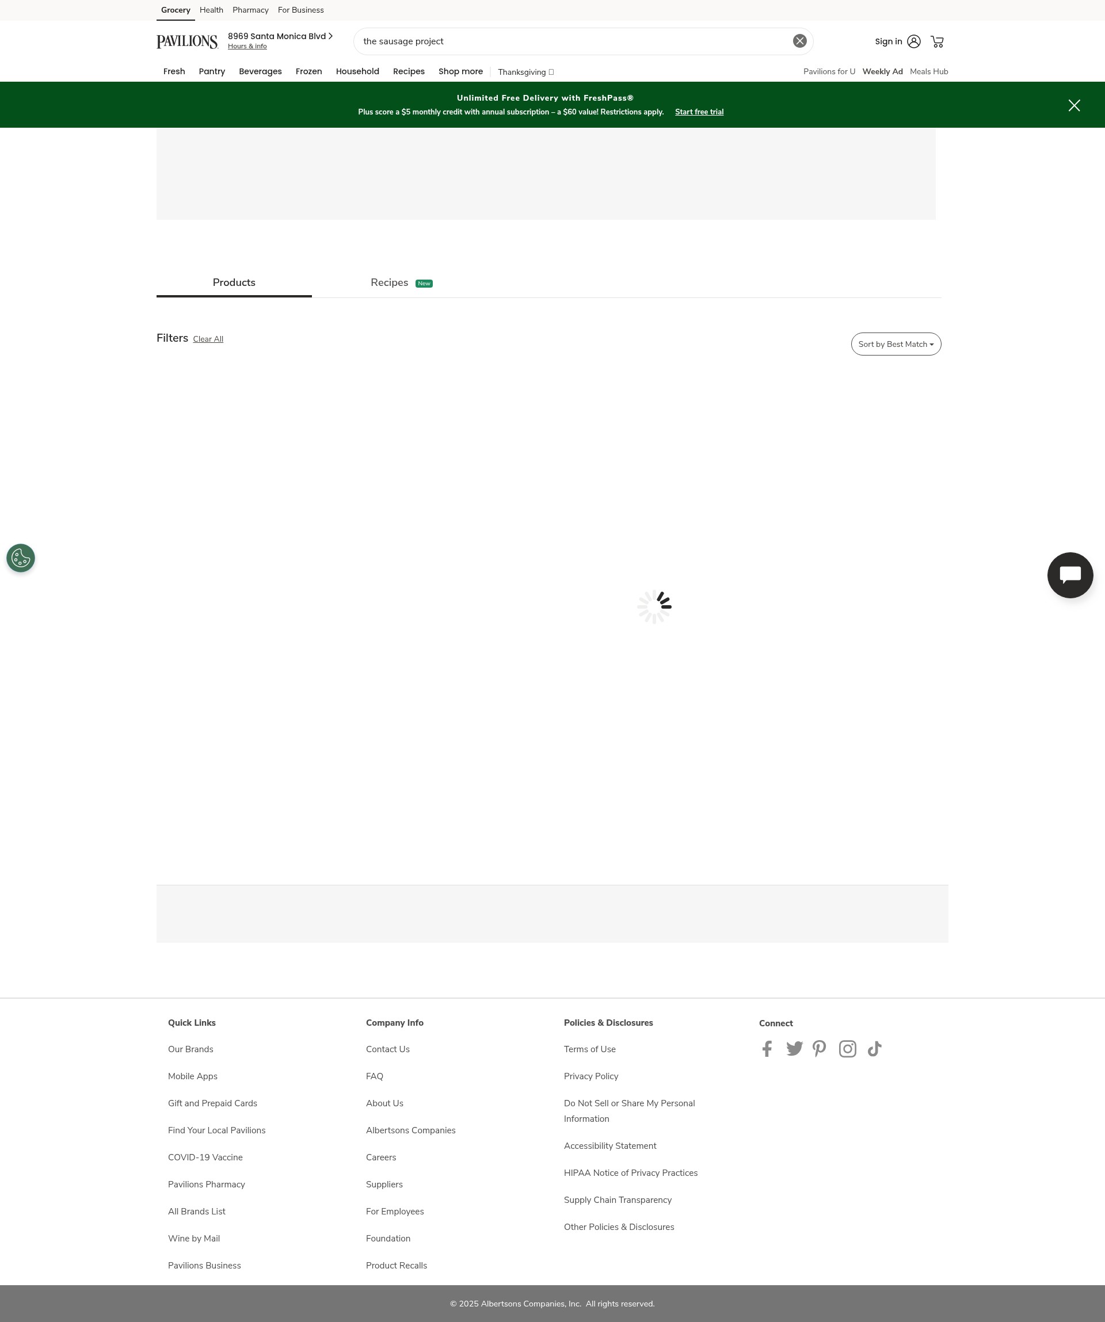This screenshot has width=1105, height=1322.
Task: Open Contact Us link
Action: click(x=387, y=1049)
